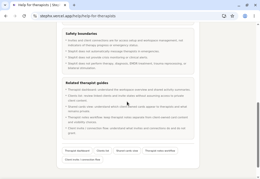Open Client invite / connection flow button
This screenshot has height=179, width=260.
(x=83, y=160)
